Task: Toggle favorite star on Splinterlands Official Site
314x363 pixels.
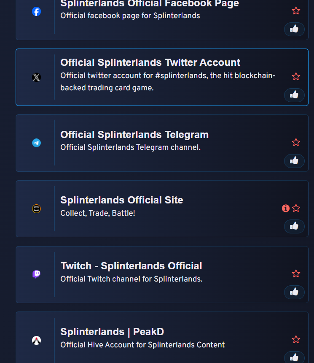Action: coord(296,208)
